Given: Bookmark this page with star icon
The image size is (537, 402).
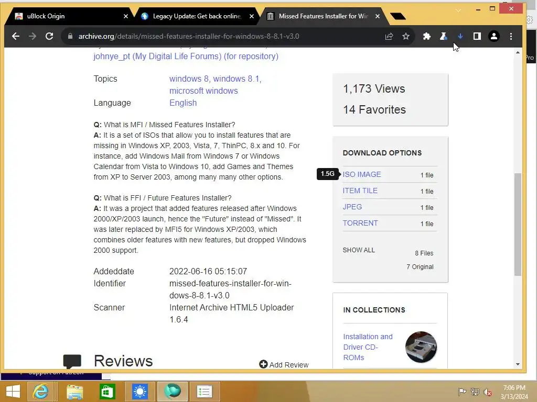Looking at the screenshot, I should click(x=406, y=36).
